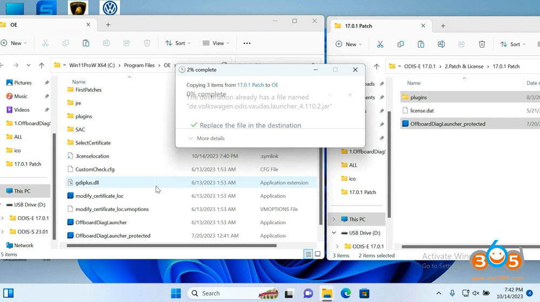Screen dimensions: 540x302
Task: Open Sort dropdown in 17.0.1 Patch window
Action: click(513, 44)
